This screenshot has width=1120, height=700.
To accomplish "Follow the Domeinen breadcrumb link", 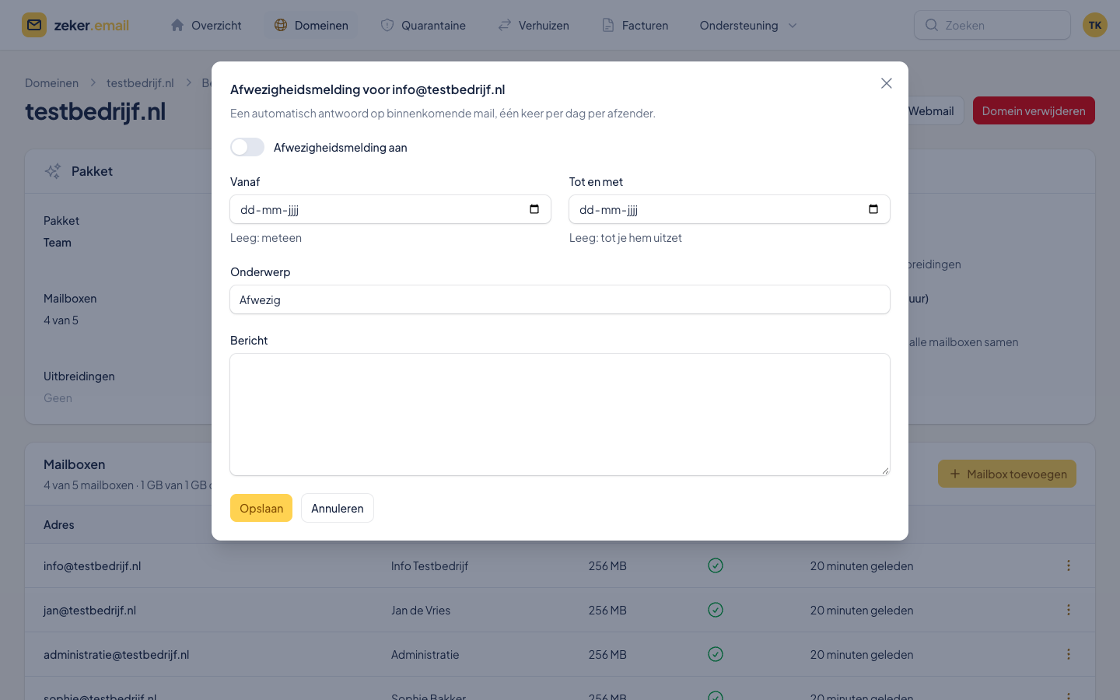I will pyautogui.click(x=51, y=82).
